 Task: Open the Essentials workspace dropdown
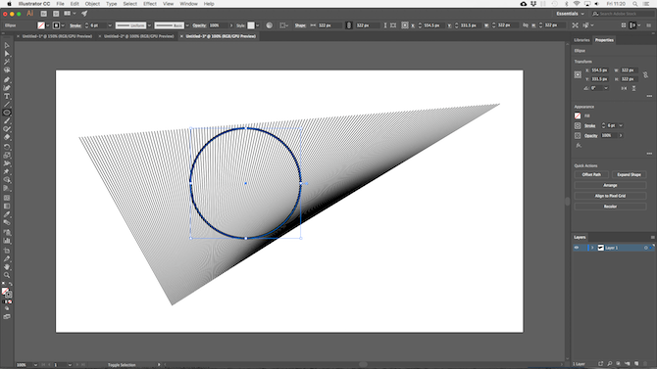[x=570, y=14]
